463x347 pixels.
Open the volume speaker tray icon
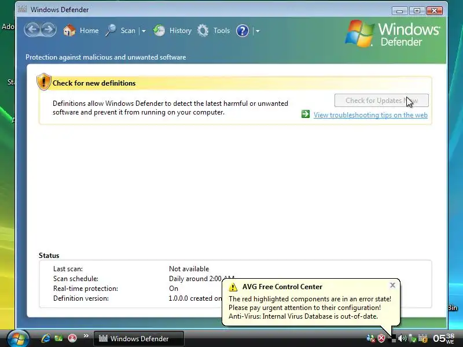[x=402, y=338]
